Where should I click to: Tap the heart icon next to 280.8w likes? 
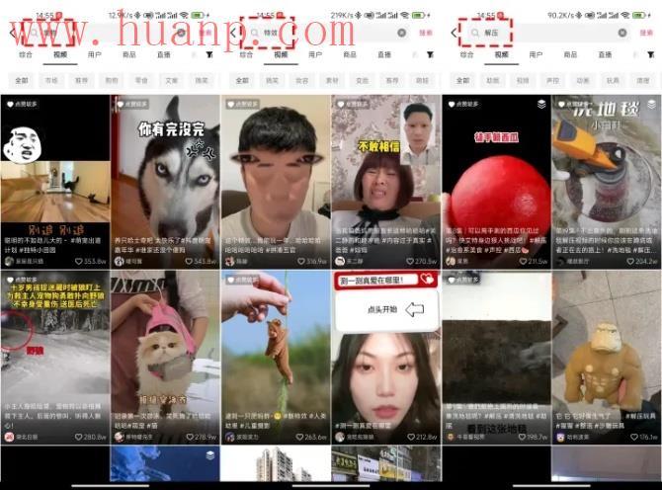coord(78,437)
